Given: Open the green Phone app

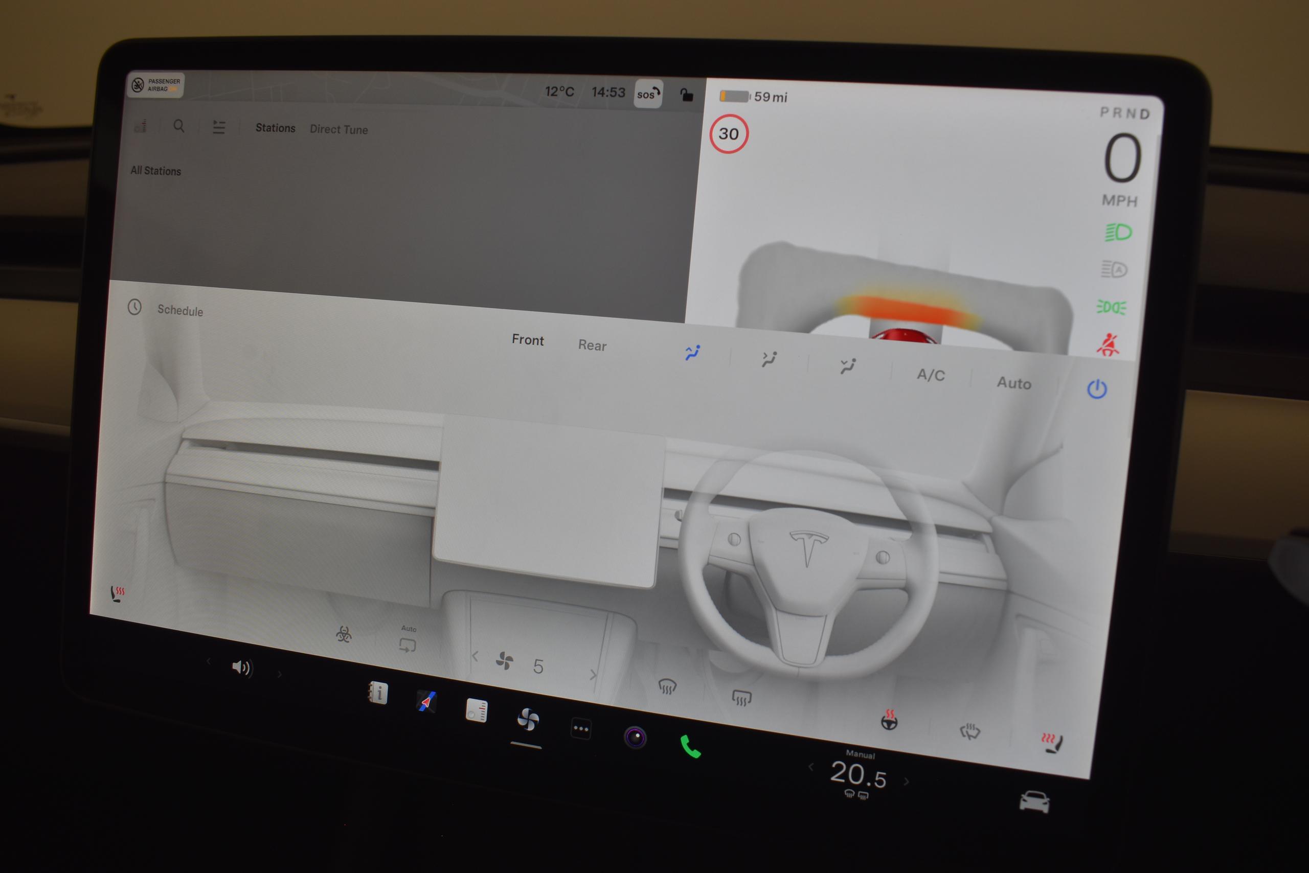Looking at the screenshot, I should click(691, 747).
